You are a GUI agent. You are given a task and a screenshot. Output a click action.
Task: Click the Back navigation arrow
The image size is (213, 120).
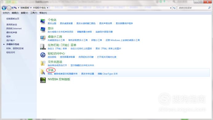(4, 8)
